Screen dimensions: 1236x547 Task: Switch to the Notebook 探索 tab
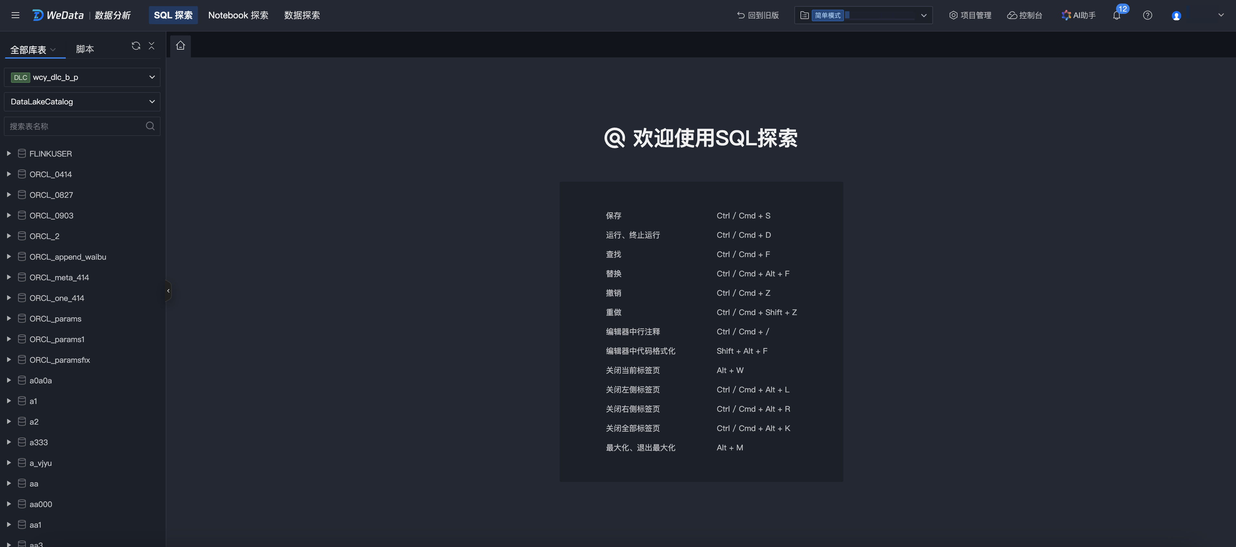[x=238, y=15]
